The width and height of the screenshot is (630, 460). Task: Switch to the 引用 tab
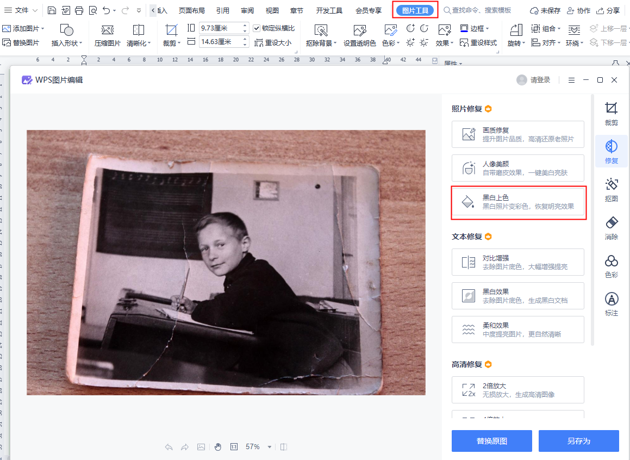coord(222,10)
